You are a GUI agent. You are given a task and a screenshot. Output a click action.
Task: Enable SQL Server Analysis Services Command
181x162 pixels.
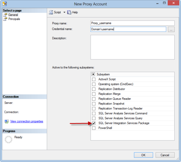[94, 113]
